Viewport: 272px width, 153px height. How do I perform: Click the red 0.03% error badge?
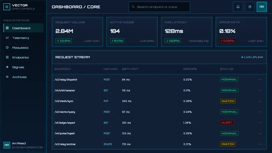click(x=227, y=41)
